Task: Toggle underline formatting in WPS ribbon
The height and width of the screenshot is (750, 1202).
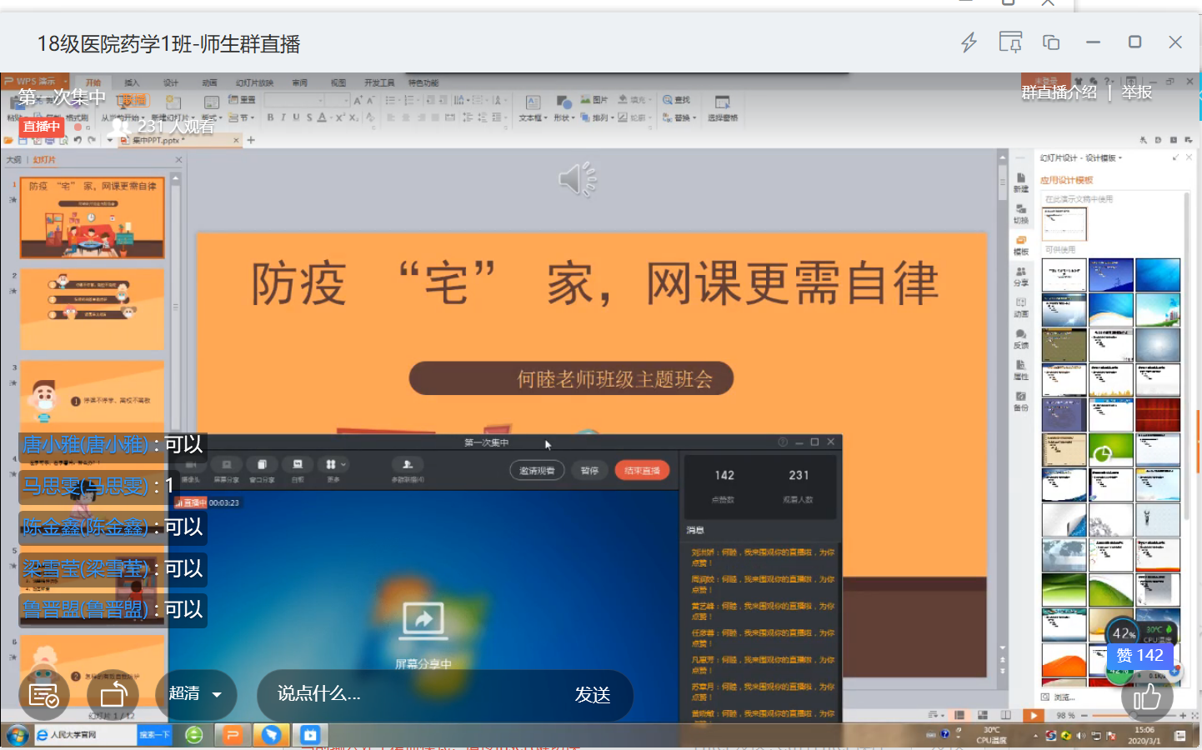Action: click(x=296, y=117)
